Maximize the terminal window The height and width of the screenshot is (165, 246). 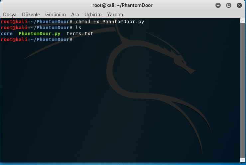[x=229, y=6]
